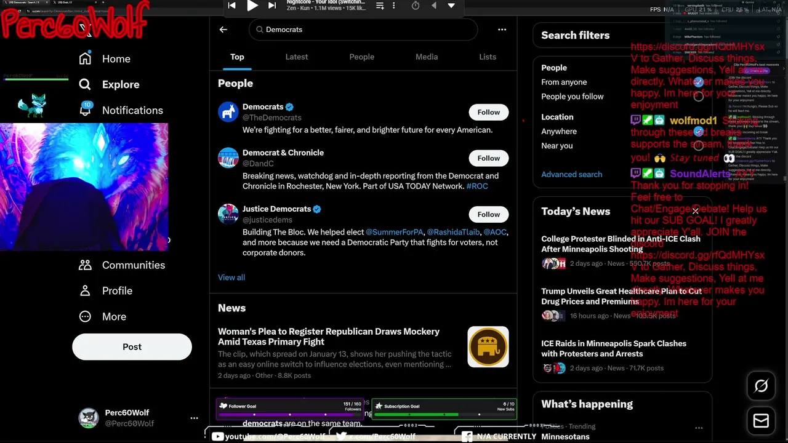This screenshot has height=443, width=788.
Task: Switch to the Top tab
Action: [x=237, y=57]
